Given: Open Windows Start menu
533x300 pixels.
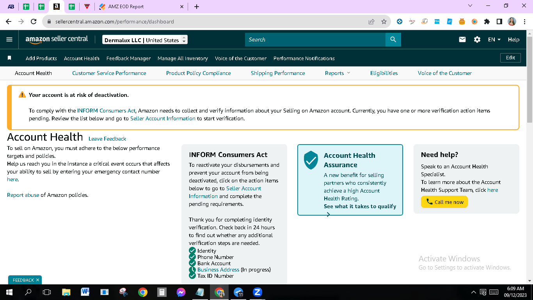Looking at the screenshot, I should click(x=9, y=292).
